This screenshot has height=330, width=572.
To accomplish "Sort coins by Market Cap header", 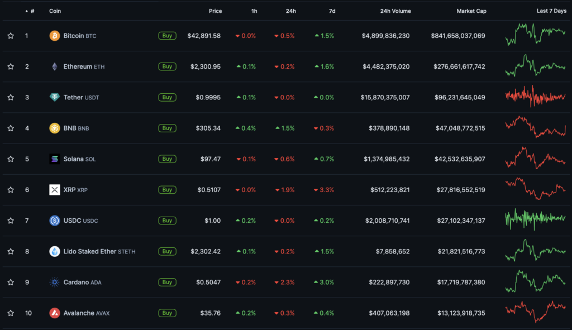I will 471,11.
